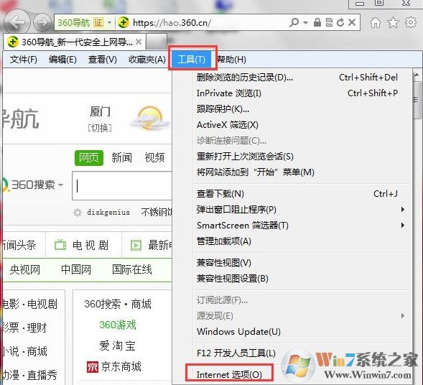The image size is (423, 385).
Task: Expand 弹出窗口阻止程序(P) submenu
Action: 292,210
